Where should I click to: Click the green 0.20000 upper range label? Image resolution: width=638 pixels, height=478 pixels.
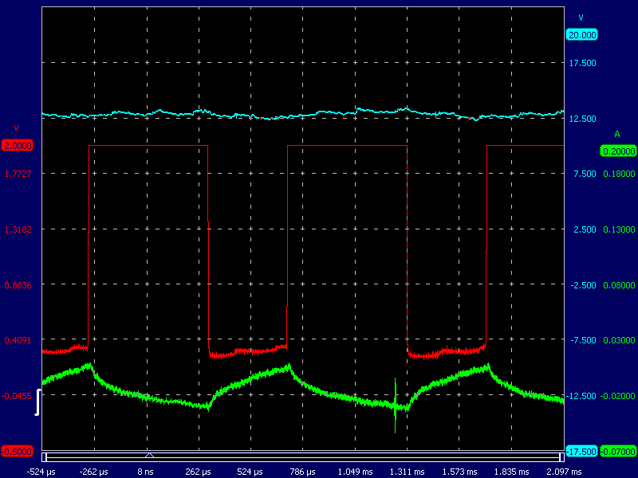pos(617,151)
